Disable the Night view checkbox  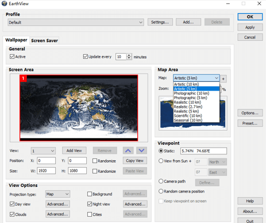[90, 204]
